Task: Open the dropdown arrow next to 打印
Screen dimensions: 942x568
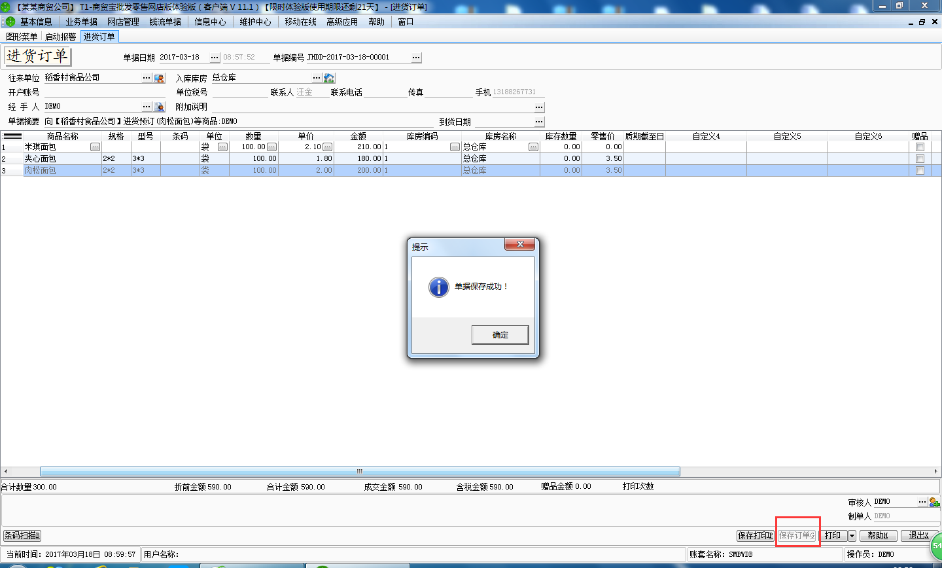Action: 852,536
